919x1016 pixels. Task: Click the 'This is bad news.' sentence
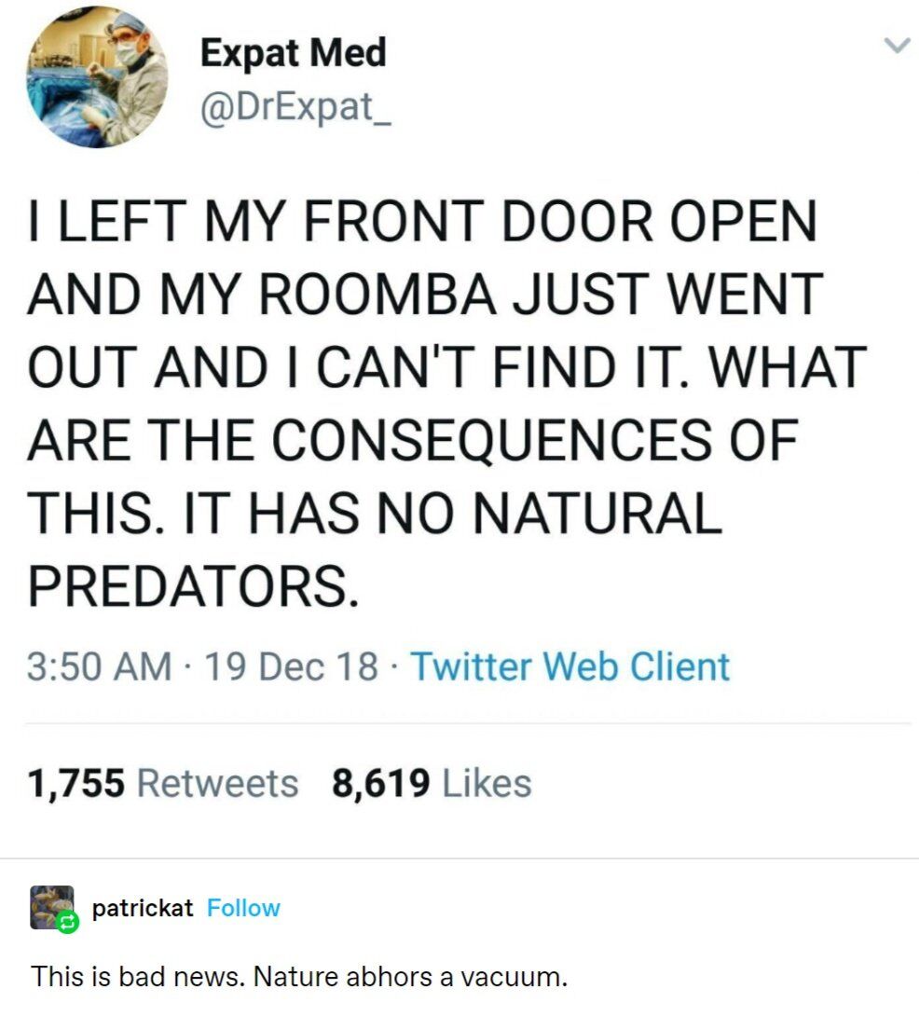(x=138, y=976)
